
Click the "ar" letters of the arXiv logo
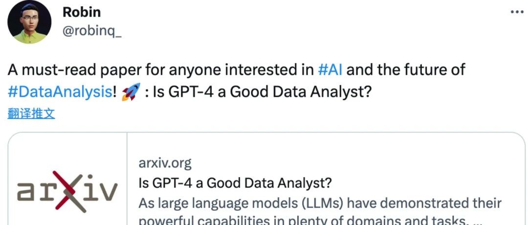click(x=35, y=190)
